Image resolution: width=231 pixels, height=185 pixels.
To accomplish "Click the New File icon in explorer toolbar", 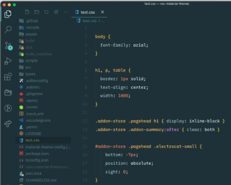I will click(x=27, y=12).
